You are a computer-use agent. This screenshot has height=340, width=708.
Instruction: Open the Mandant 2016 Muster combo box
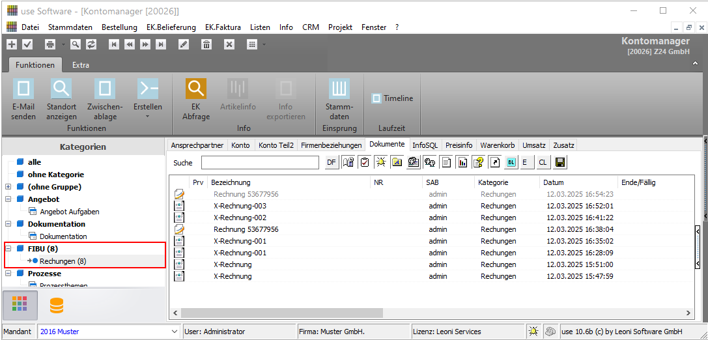tap(109, 332)
